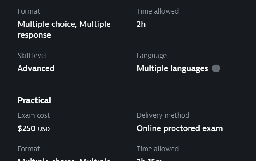Click the Exam cost label
This screenshot has width=256, height=161.
point(33,115)
